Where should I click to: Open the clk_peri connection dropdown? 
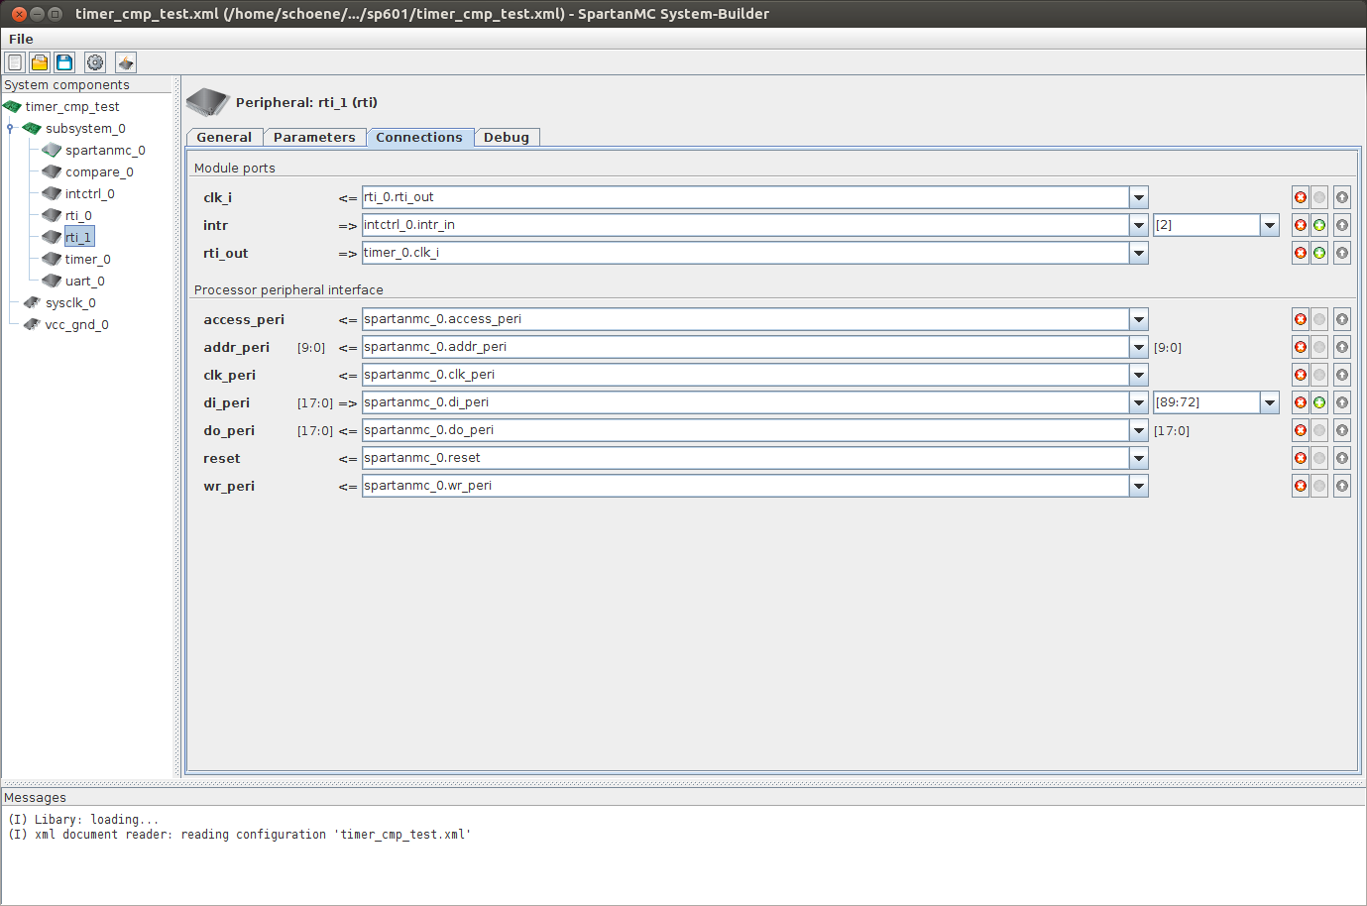click(1139, 375)
